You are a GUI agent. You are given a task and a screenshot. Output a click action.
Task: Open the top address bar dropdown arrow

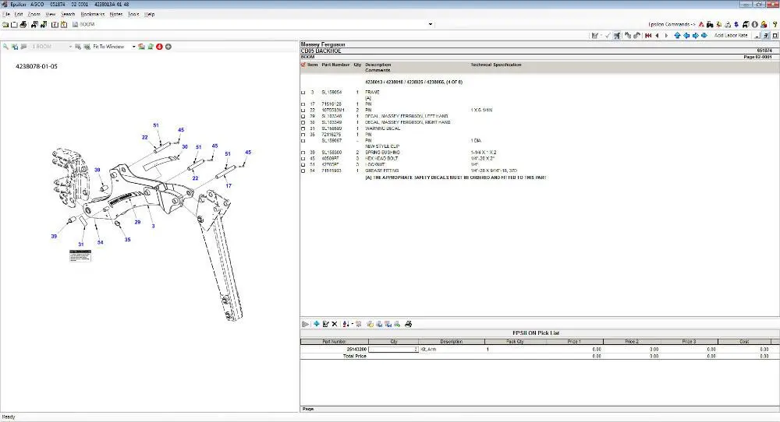point(431,24)
